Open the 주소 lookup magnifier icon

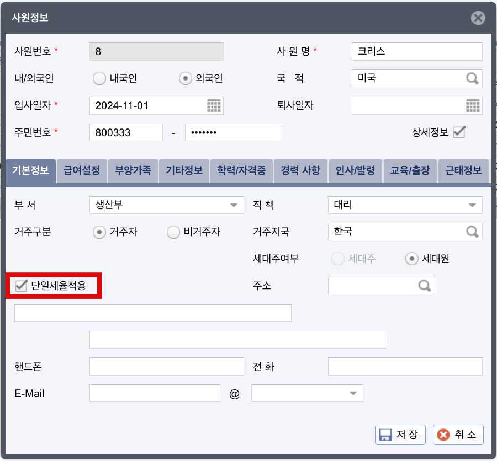tap(424, 286)
